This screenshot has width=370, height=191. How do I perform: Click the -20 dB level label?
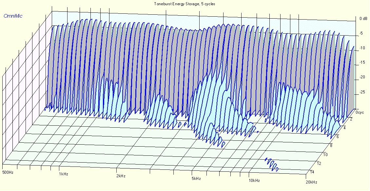[363, 77]
